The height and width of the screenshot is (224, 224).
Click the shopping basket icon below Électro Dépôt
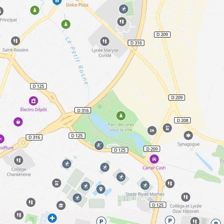(18, 122)
